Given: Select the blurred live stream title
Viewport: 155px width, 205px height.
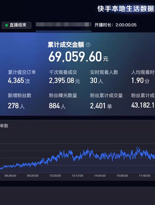Looking at the screenshot, I should (64, 25).
